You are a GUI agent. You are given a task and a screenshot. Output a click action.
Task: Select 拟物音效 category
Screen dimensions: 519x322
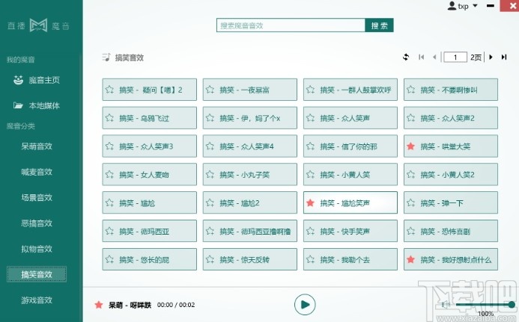click(37, 249)
